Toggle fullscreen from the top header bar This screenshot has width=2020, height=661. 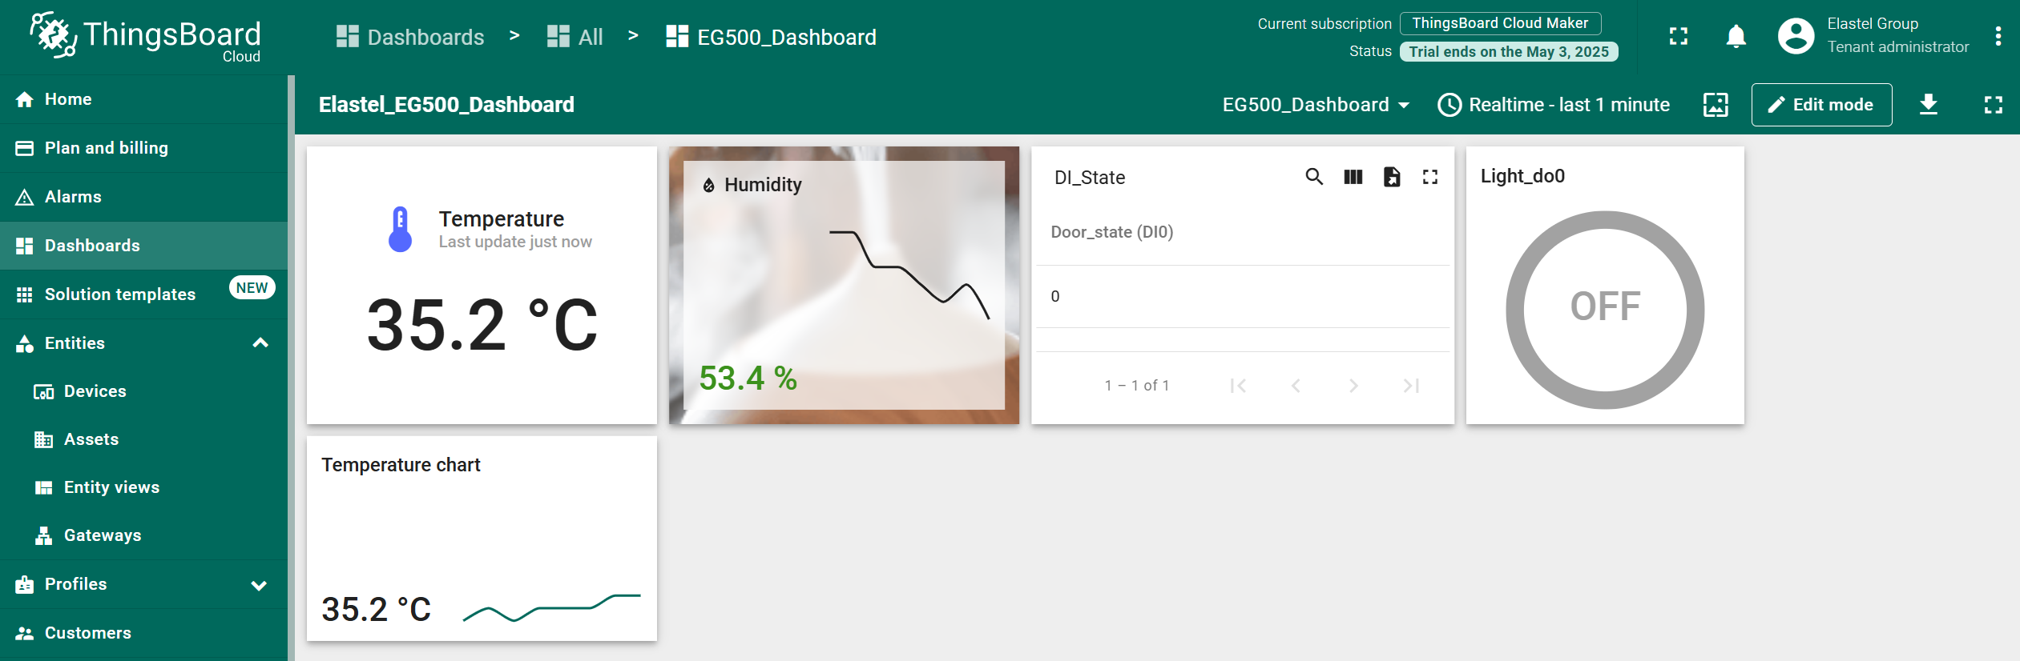(x=1679, y=37)
